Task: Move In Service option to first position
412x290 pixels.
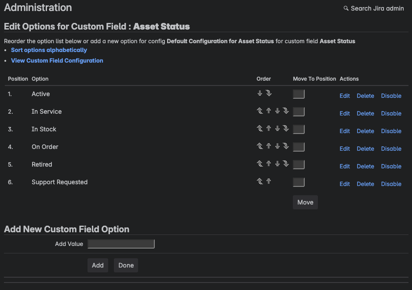Action: pyautogui.click(x=260, y=111)
